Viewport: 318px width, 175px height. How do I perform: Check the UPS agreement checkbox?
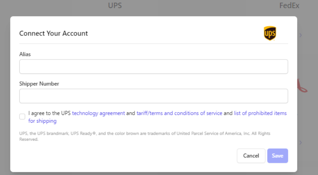click(x=22, y=117)
